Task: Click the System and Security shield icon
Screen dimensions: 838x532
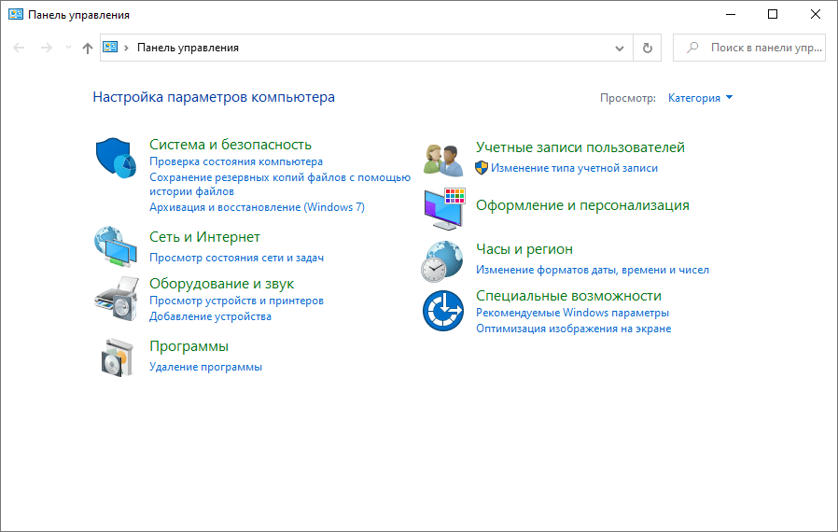Action: click(x=117, y=158)
